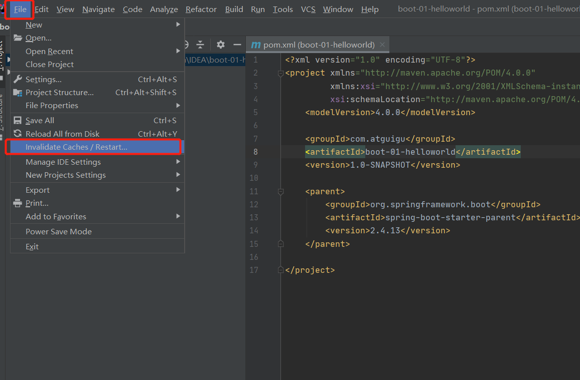
Task: Expand the Export submenu arrow
Action: tap(178, 190)
